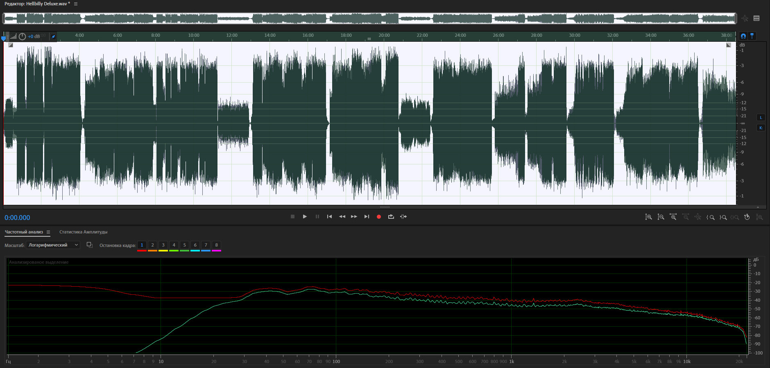Switch to Статистика Амплитуды tab
The image size is (770, 368).
(x=83, y=232)
